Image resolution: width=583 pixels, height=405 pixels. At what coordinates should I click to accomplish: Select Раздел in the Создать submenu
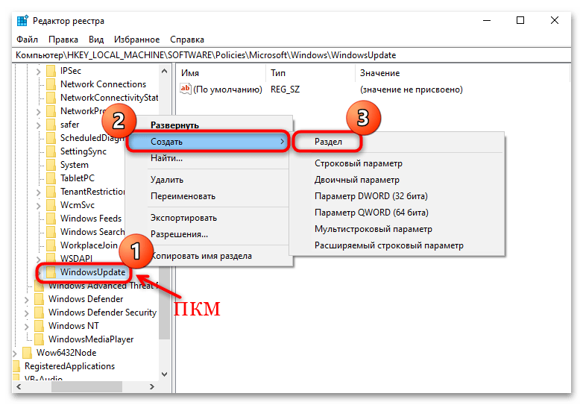pyautogui.click(x=397, y=142)
